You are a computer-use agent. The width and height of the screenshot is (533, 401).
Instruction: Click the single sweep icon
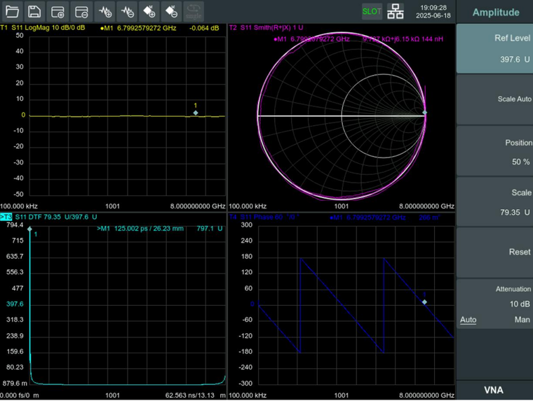click(x=194, y=11)
